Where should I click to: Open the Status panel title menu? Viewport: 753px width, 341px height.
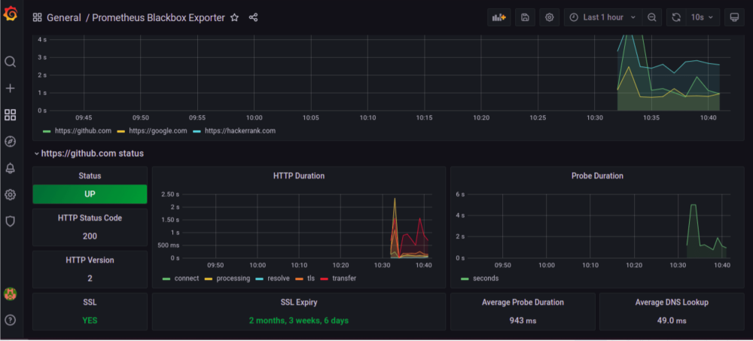[x=90, y=176]
